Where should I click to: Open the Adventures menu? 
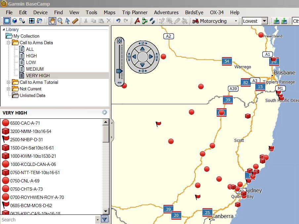[166, 12]
